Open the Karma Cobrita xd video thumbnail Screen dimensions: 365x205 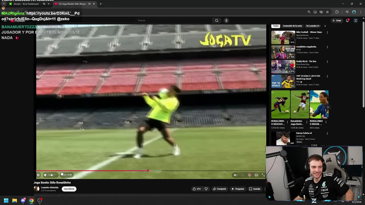tap(283, 138)
